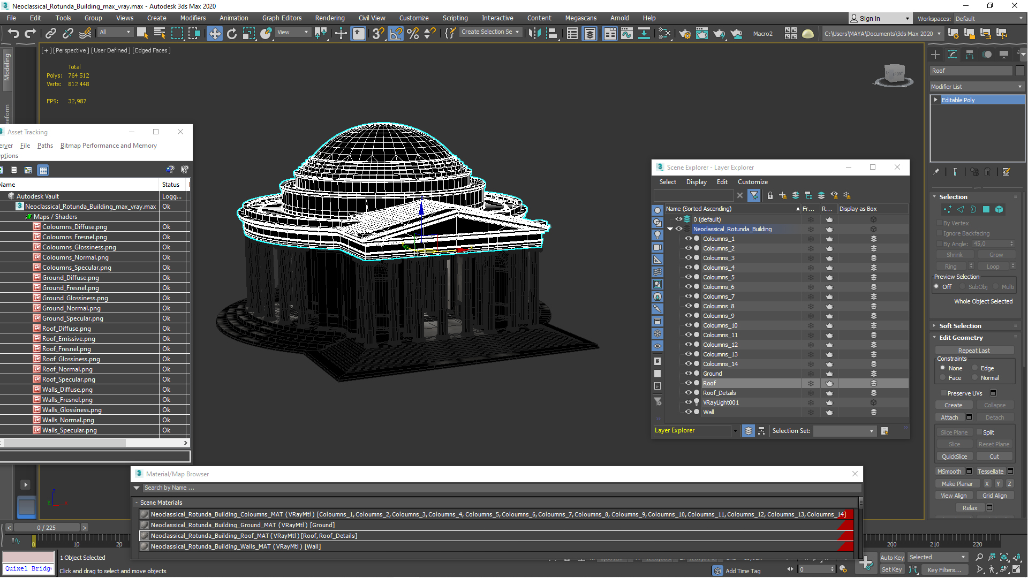Enable the Preserve UVs checkbox
Viewport: 1028px width, 578px height.
coord(943,393)
